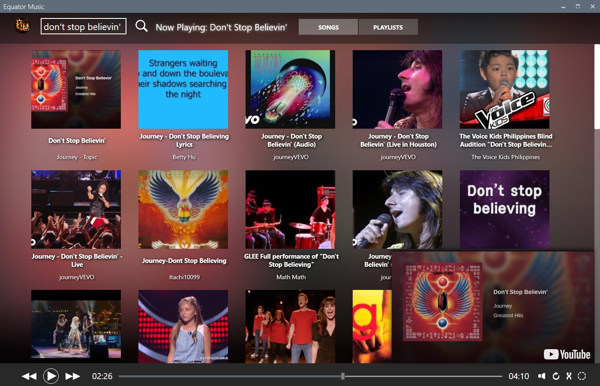Image resolution: width=600 pixels, height=386 pixels.
Task: Toggle shuffle mode
Action: coord(569,376)
